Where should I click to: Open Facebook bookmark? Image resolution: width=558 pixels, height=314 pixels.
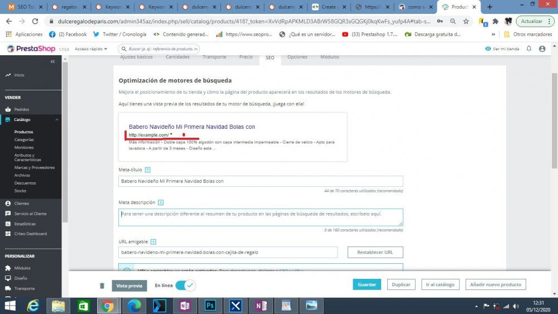click(68, 35)
